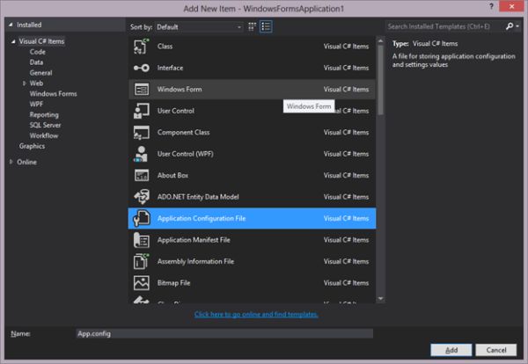Click the search magnifier icon
The height and width of the screenshot is (364, 528).
(510, 26)
